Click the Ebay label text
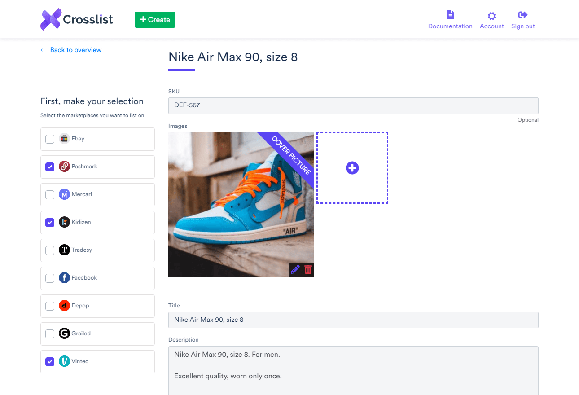The image size is (579, 395). coord(78,139)
